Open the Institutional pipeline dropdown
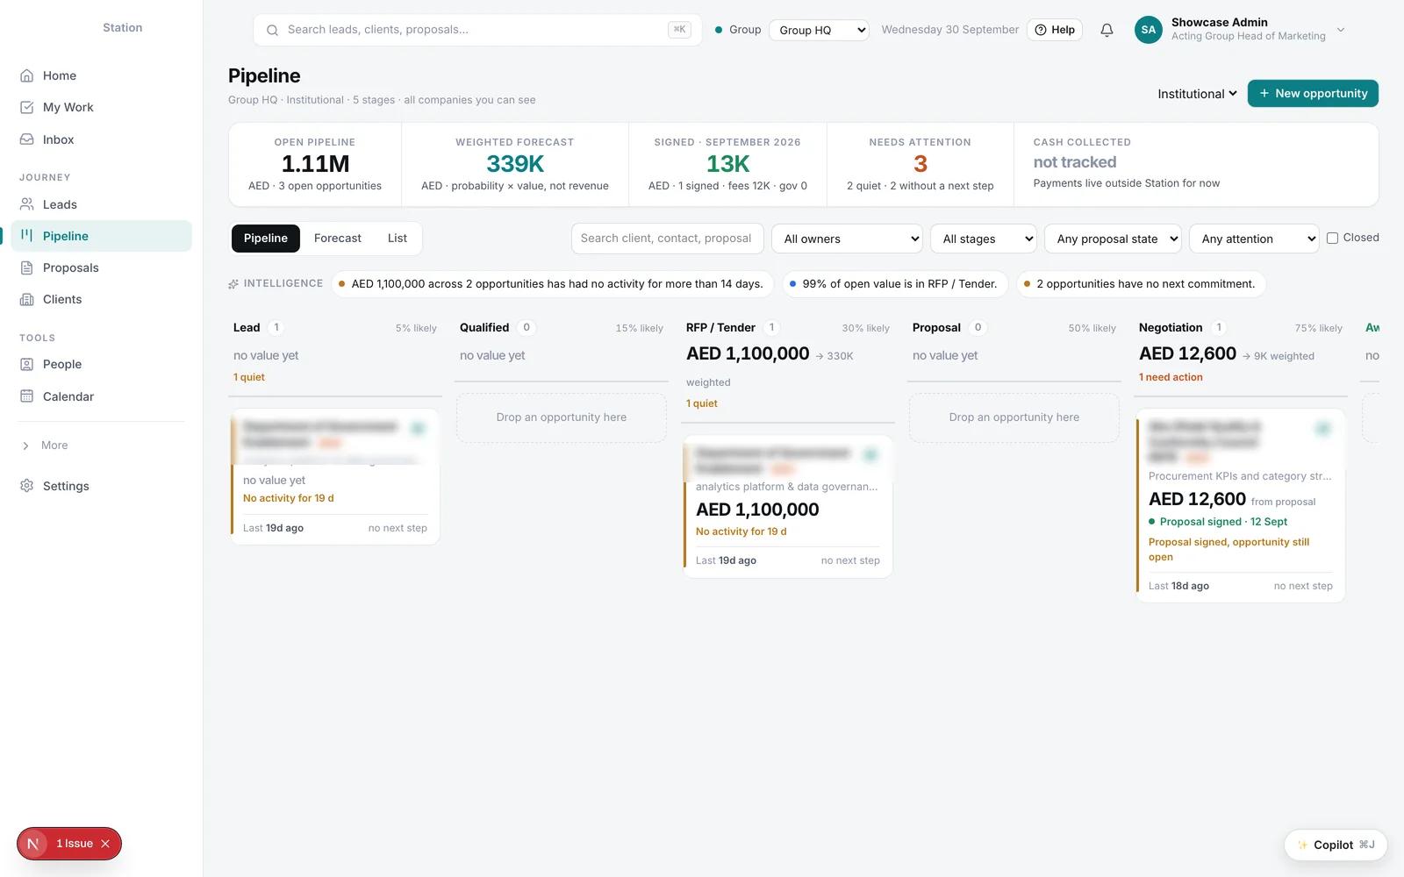 click(x=1197, y=94)
